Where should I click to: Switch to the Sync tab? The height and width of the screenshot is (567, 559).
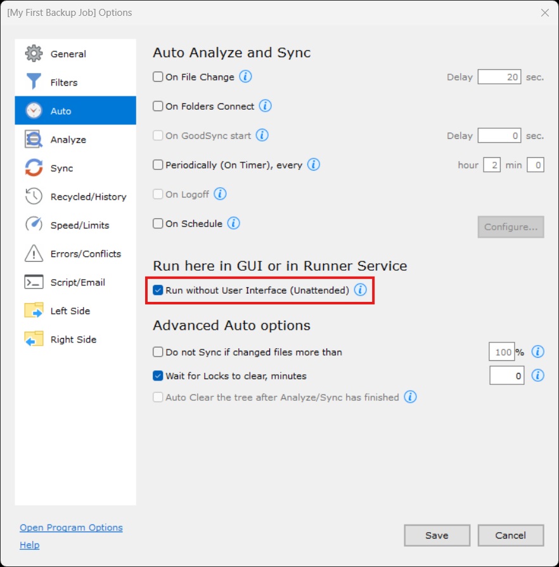point(75,168)
